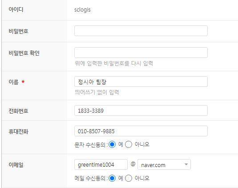The image size is (238, 188).
Task: Click the 이메일 label text
Action: [x=16, y=164]
